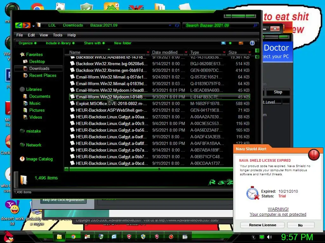Viewport: 325px width, 243px height.
Task: Select Backdoor.Win32.Xtreme.bqj-06208e6 file
Action: pyautogui.click(x=159, y=64)
